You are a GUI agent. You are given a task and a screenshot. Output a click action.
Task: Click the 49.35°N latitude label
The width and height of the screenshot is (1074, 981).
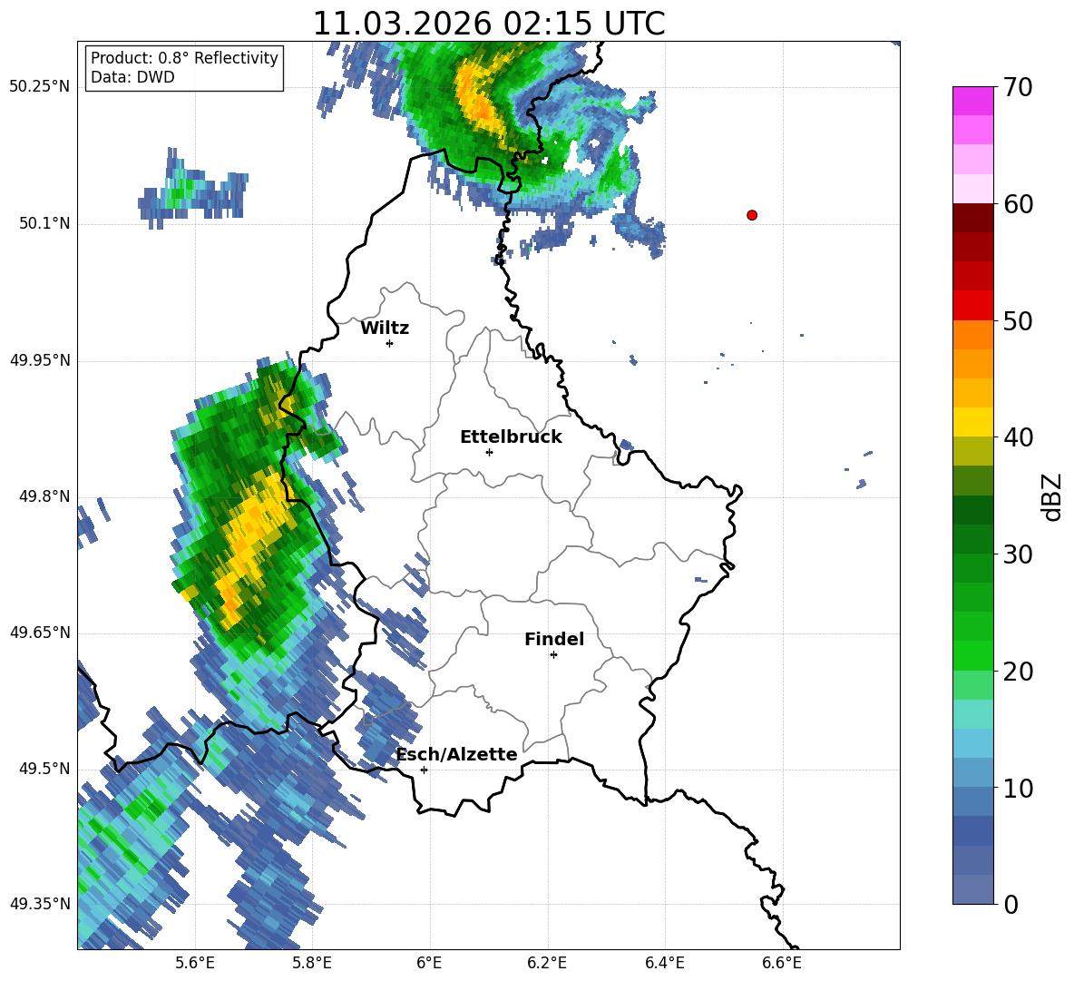coord(40,904)
